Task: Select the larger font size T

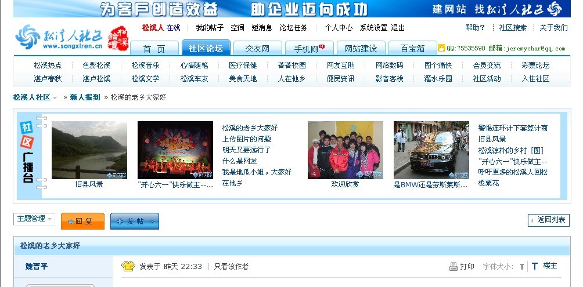Action: (x=535, y=266)
